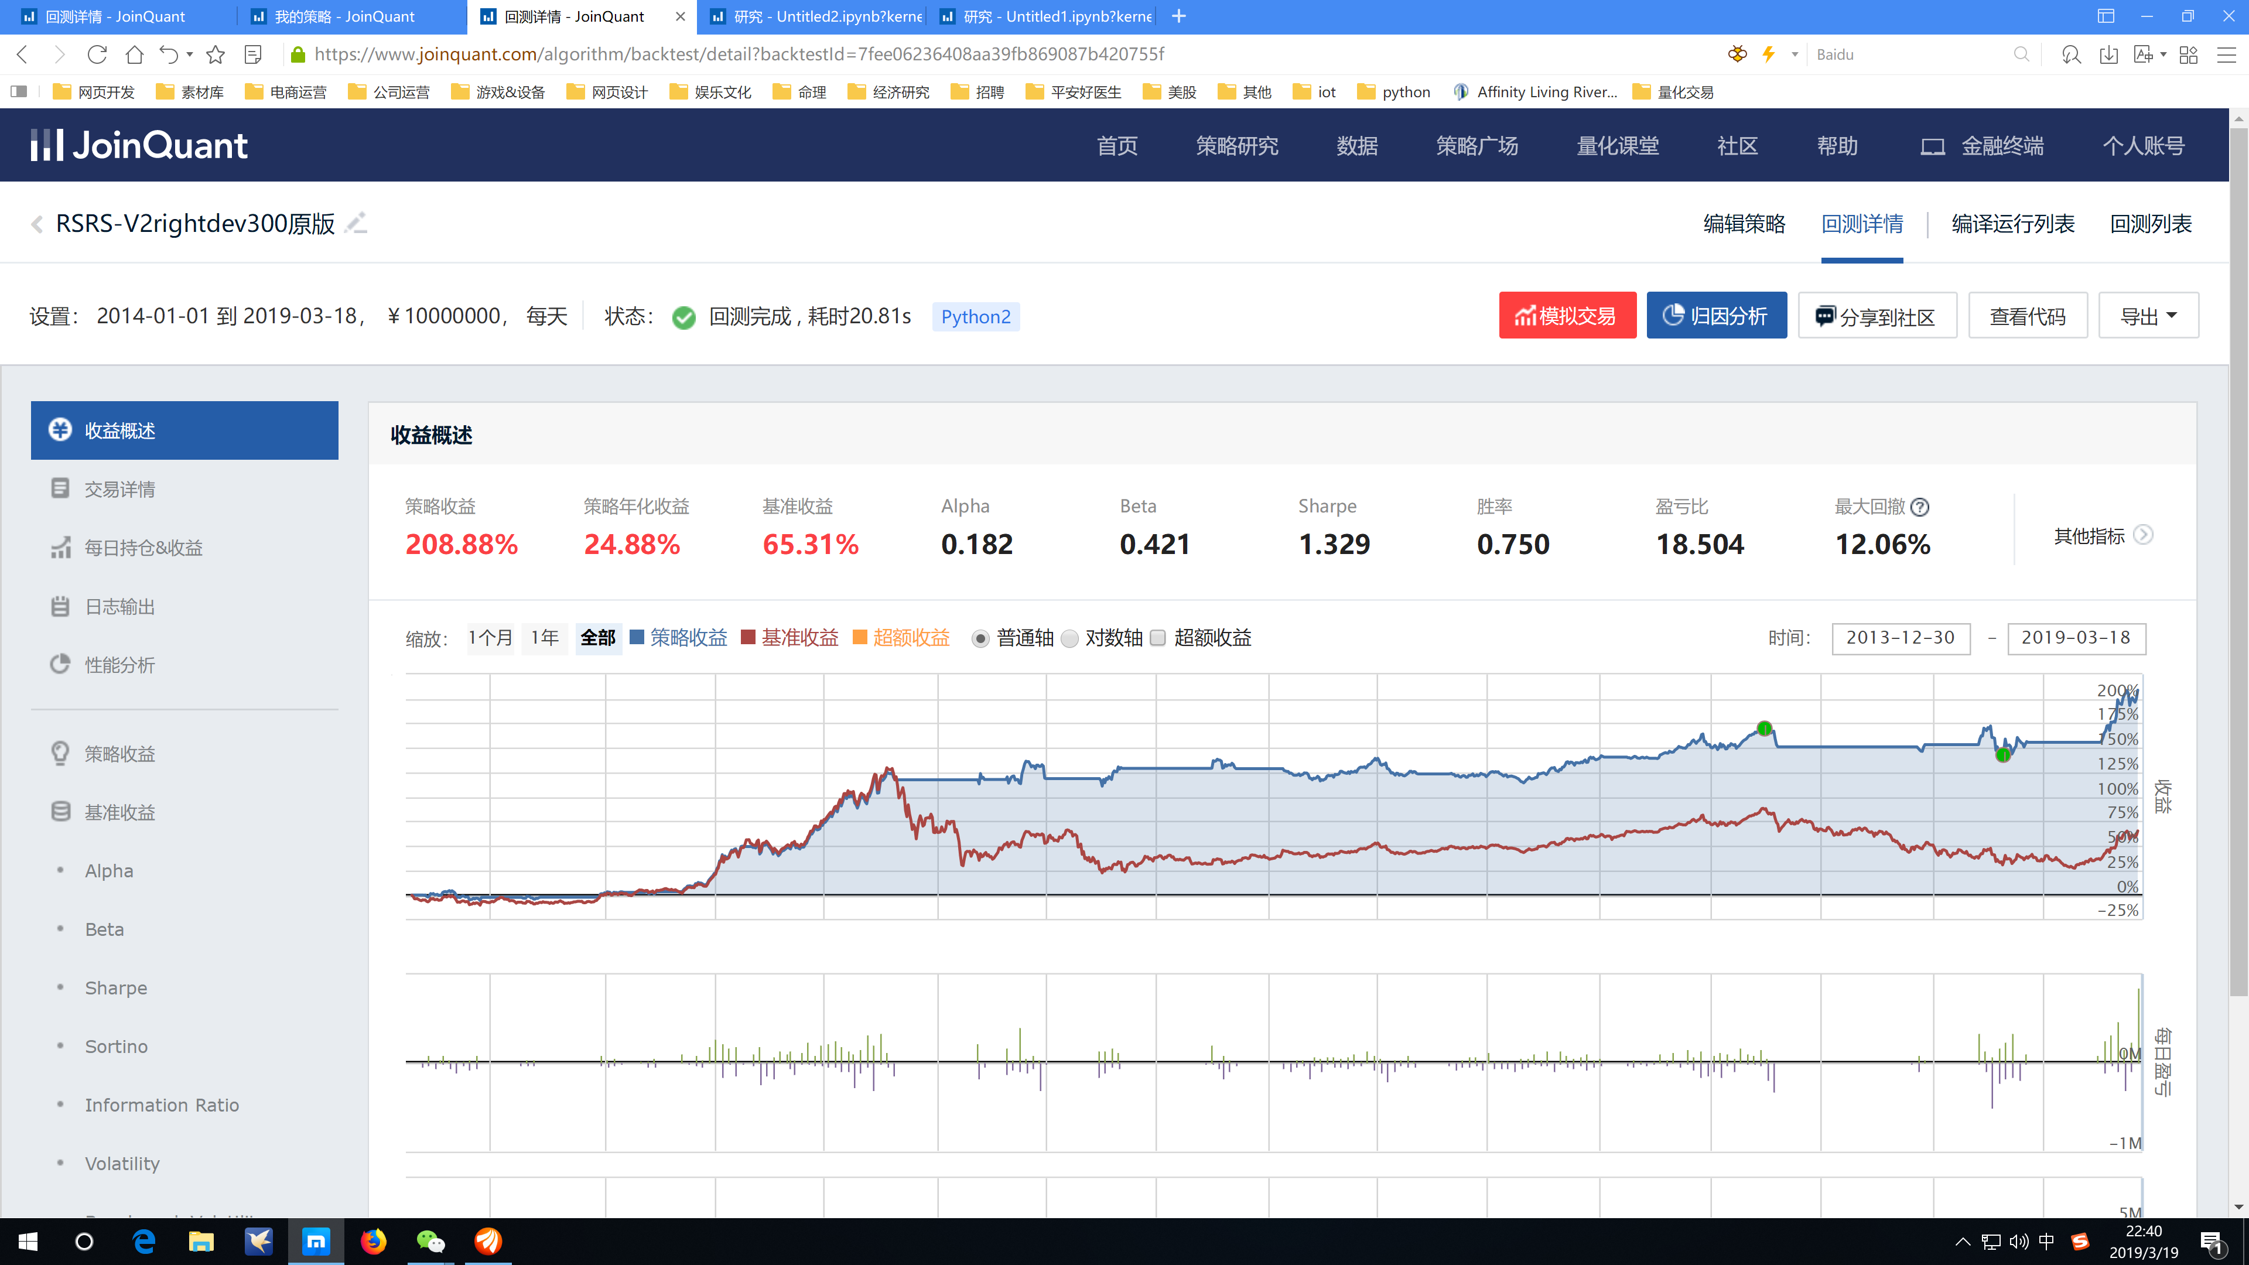Close the active 回测详情 browser tab

[680, 16]
